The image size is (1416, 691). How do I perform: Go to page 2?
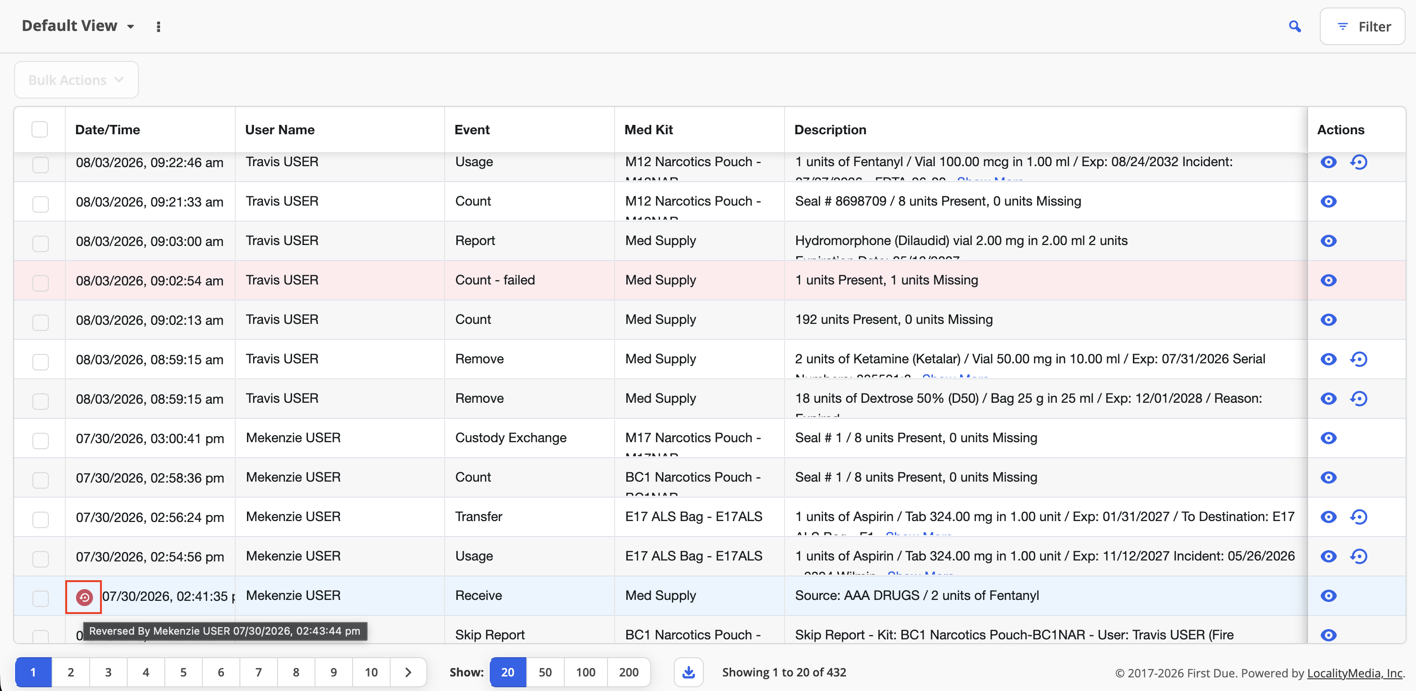coord(70,672)
